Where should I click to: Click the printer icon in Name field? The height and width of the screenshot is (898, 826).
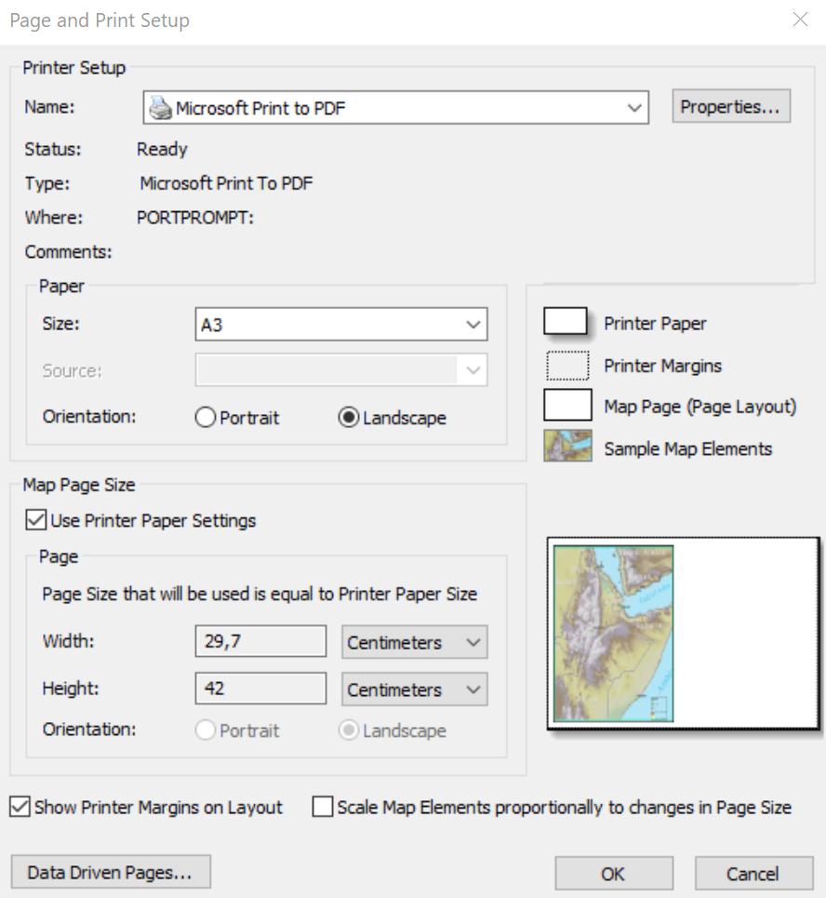(160, 108)
